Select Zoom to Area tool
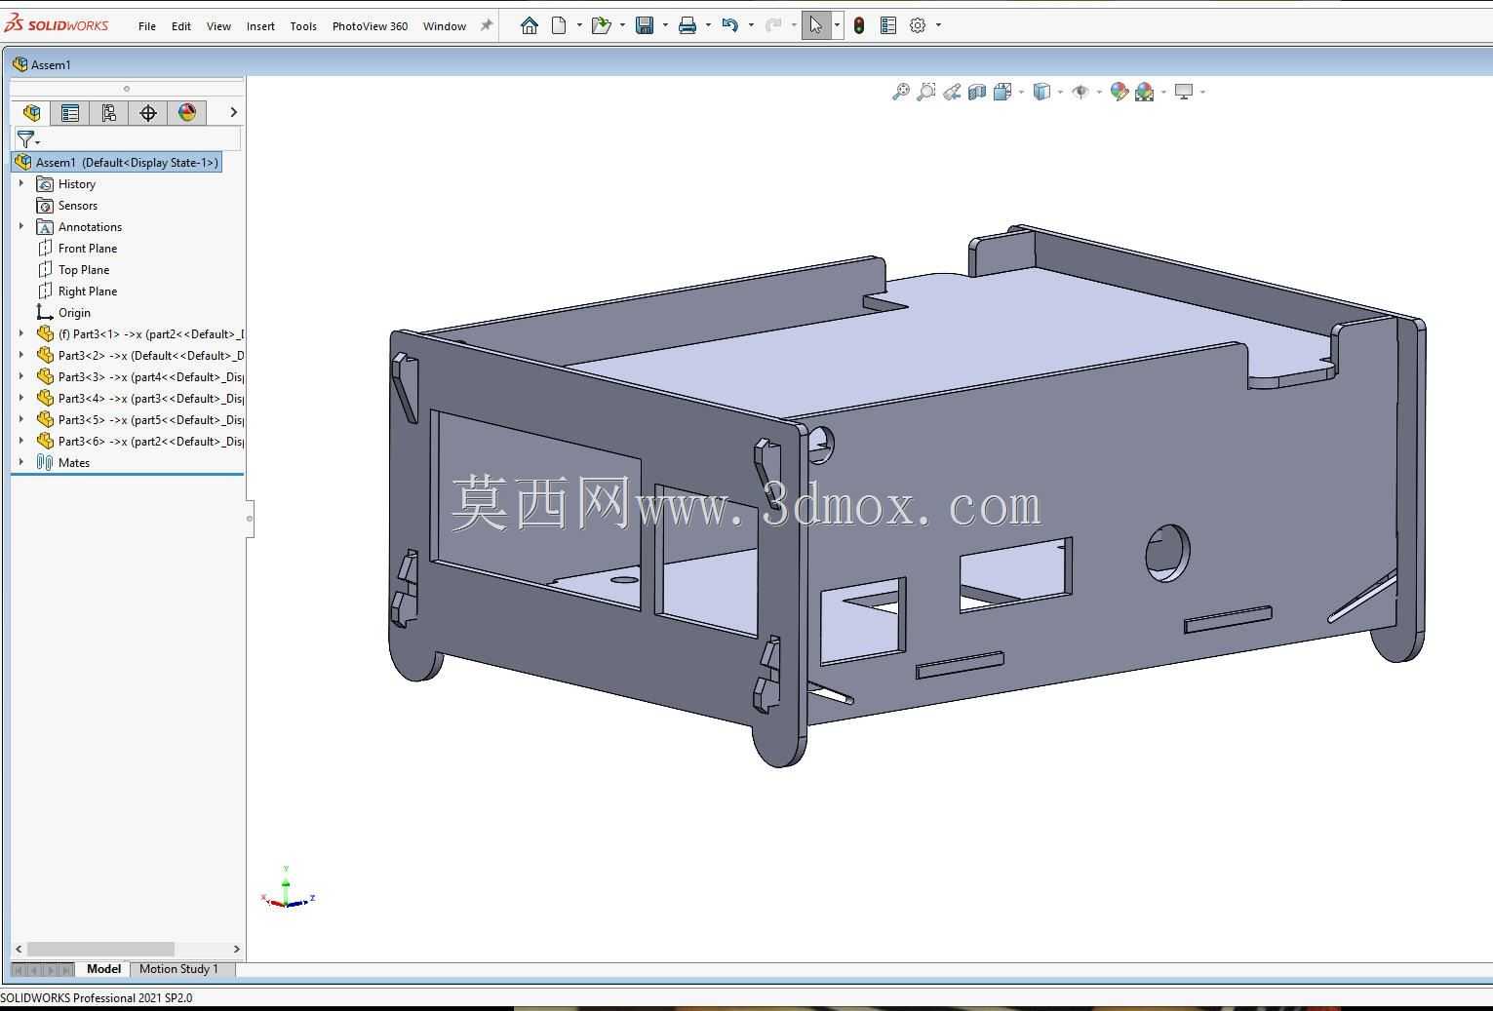This screenshot has height=1011, width=1493. click(926, 92)
